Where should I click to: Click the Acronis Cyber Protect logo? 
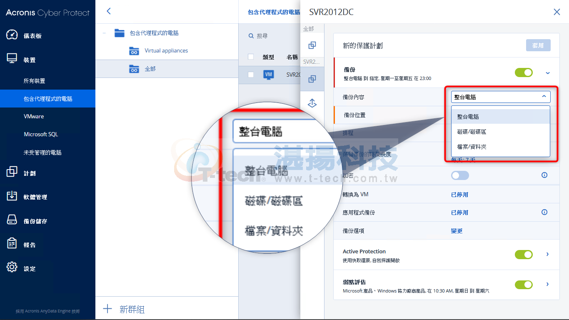click(47, 13)
